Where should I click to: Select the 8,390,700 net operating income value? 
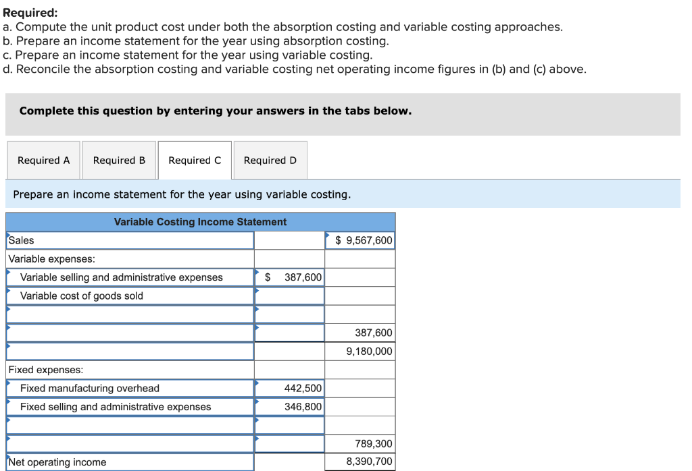click(360, 462)
